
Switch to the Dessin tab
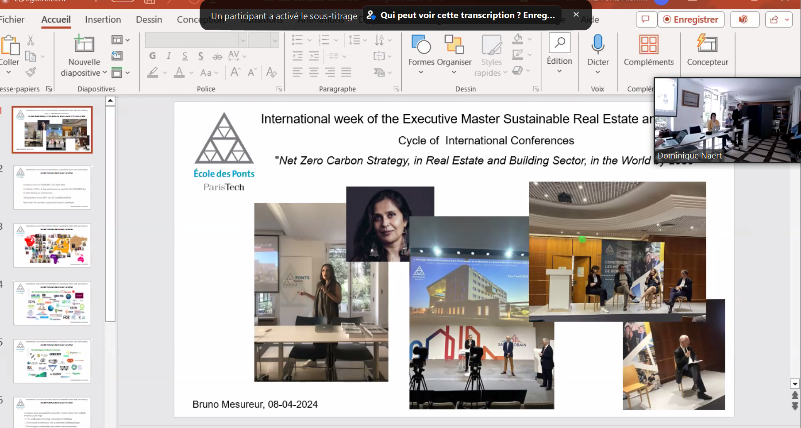pyautogui.click(x=149, y=19)
